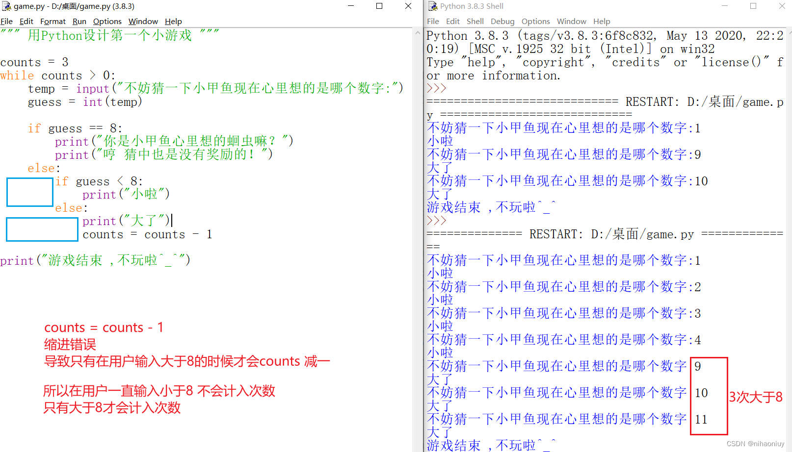The height and width of the screenshot is (452, 792).
Task: Click Python 3.8.3 Shell title text
Action: [x=472, y=6]
